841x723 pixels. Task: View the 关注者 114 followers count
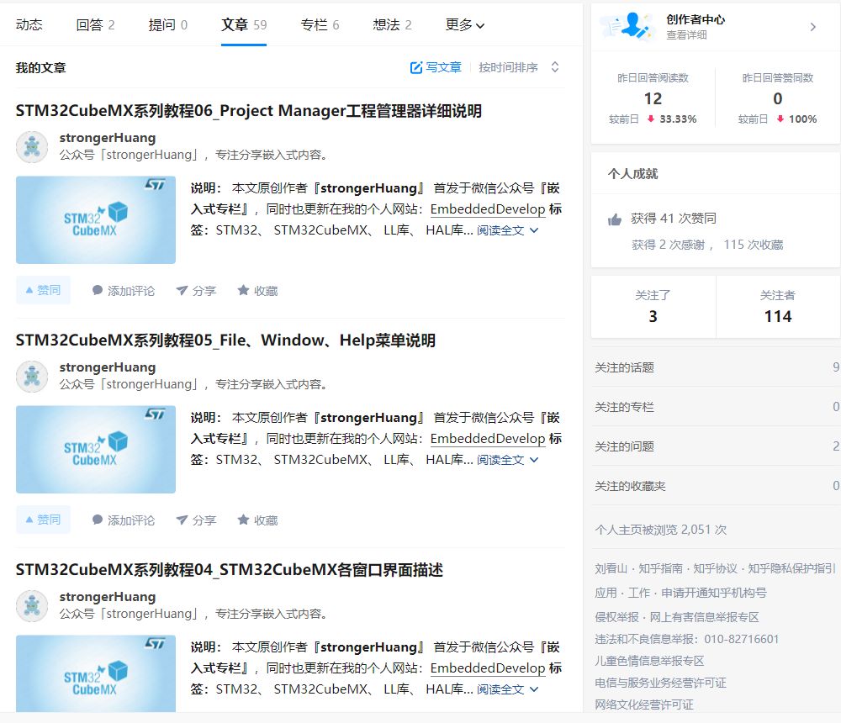pyautogui.click(x=778, y=307)
